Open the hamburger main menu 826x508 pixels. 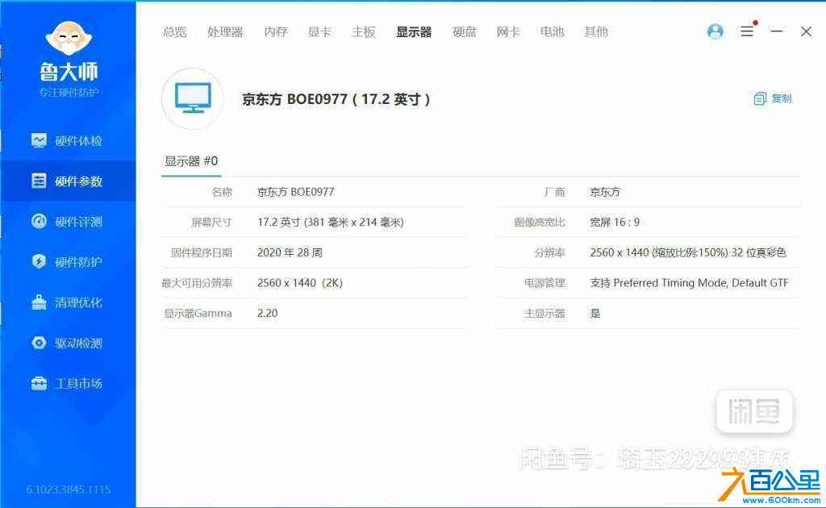tap(747, 31)
